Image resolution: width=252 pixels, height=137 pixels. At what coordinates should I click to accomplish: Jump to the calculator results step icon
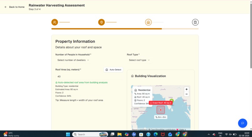pyautogui.click(x=195, y=22)
